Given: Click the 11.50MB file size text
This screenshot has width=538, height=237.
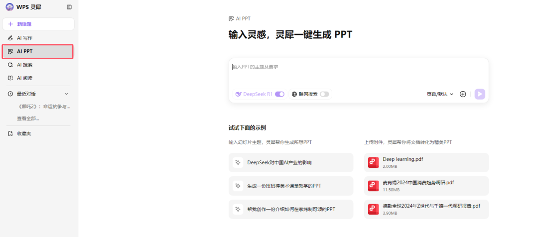Looking at the screenshot, I should pyautogui.click(x=391, y=190).
